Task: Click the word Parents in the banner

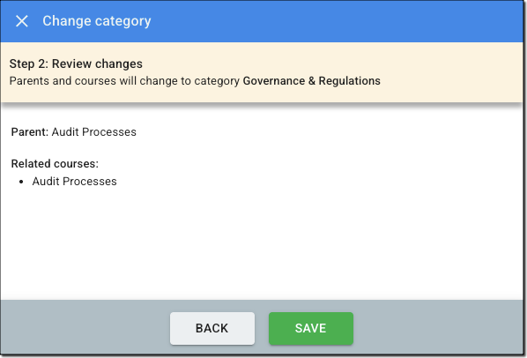Action: click(x=29, y=81)
